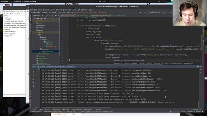Click the Rerun icon in Run panel

33,69
